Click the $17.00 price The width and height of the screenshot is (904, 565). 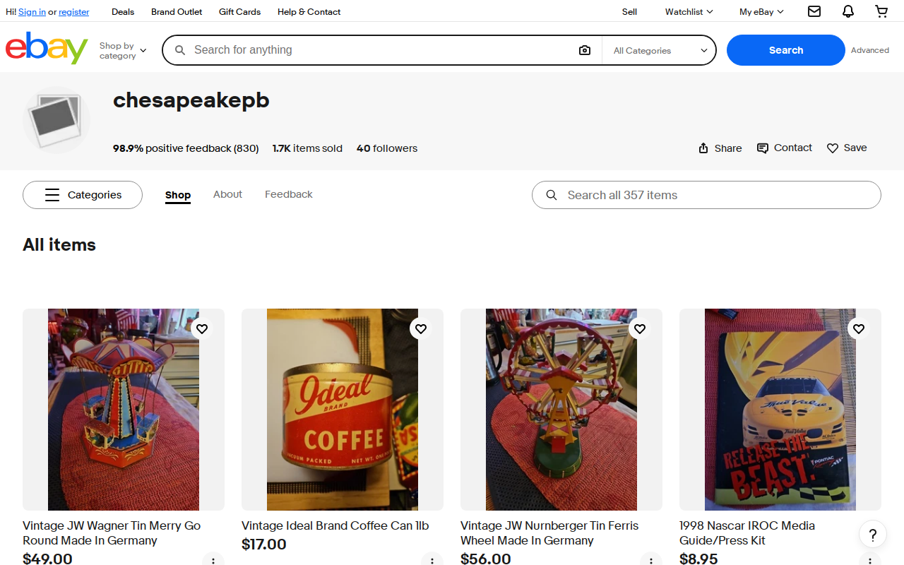coord(264,545)
